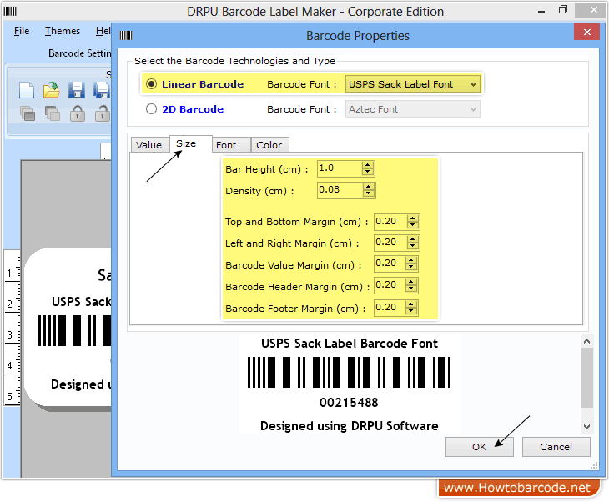This screenshot has height=502, width=609.
Task: Minimize the main DRPU window
Action: [x=541, y=12]
